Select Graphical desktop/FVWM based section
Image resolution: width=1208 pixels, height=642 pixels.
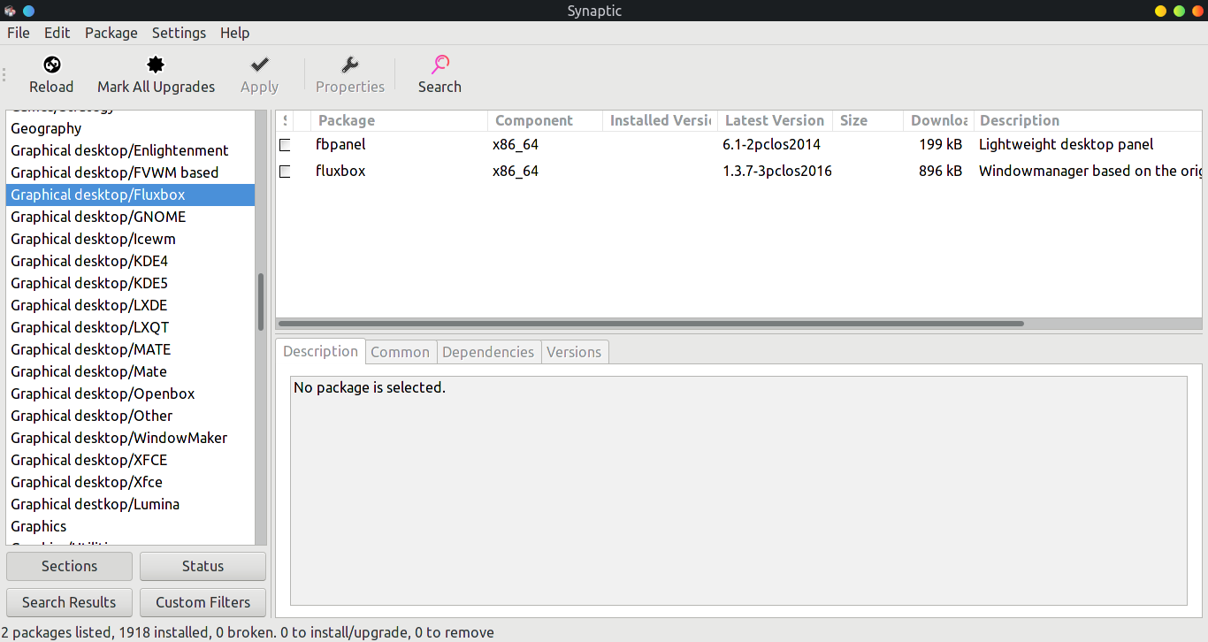[130, 172]
